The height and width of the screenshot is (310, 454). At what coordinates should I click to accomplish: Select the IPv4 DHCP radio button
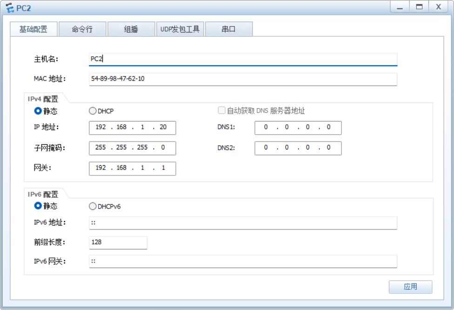pos(93,111)
